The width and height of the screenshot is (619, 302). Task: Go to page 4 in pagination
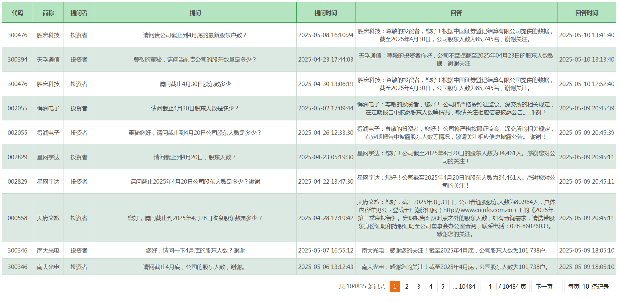coord(431,287)
